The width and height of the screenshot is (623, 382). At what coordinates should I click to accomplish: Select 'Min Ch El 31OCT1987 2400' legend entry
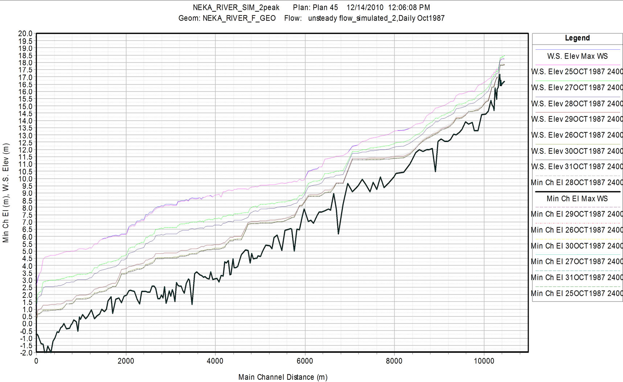[577, 278]
